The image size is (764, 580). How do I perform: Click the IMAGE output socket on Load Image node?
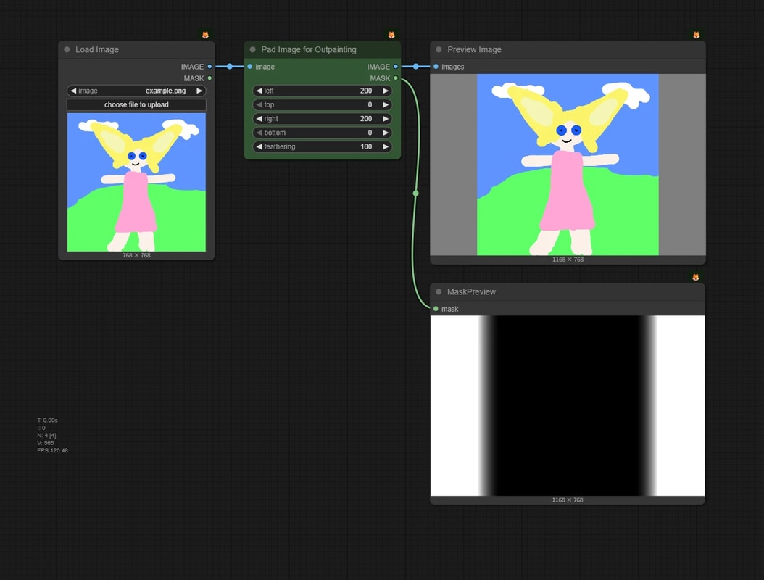210,67
